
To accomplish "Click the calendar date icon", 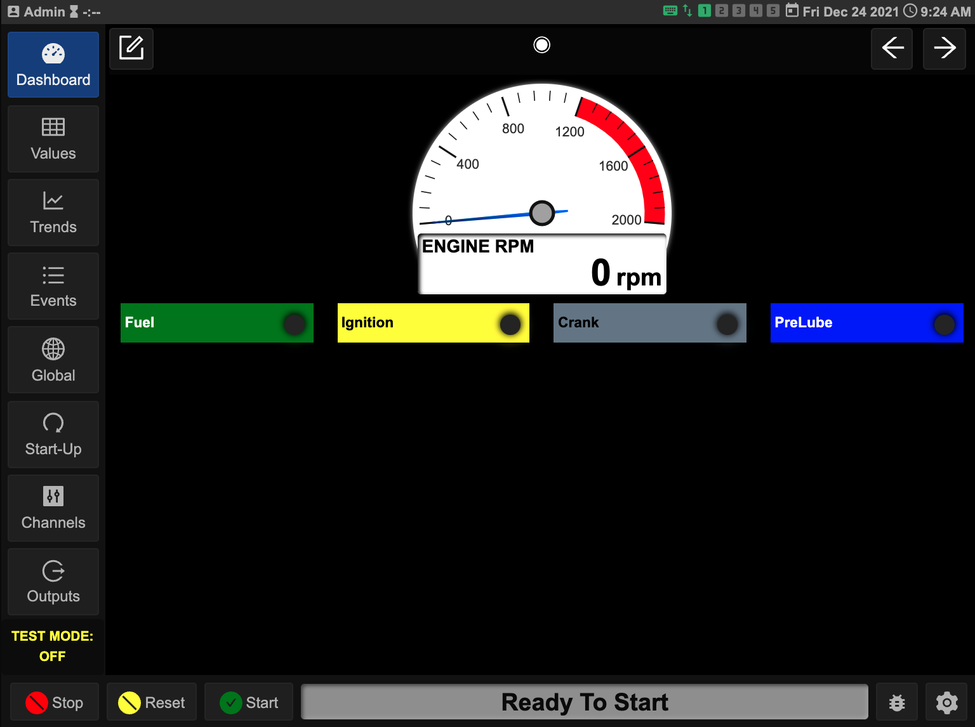I will [792, 11].
